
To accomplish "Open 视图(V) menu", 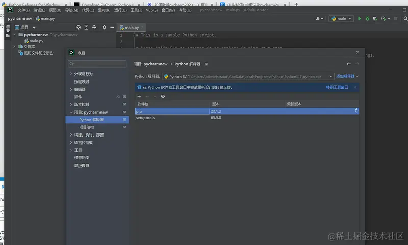I will (55, 10).
